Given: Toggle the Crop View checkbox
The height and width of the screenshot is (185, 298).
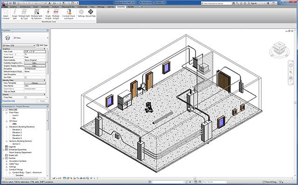Looking at the screenshot, I should 26,97.
